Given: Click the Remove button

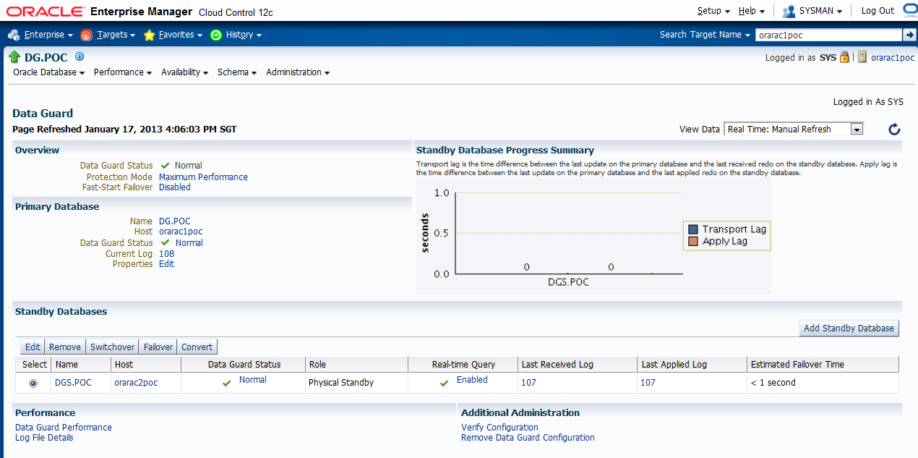Looking at the screenshot, I should [x=65, y=347].
